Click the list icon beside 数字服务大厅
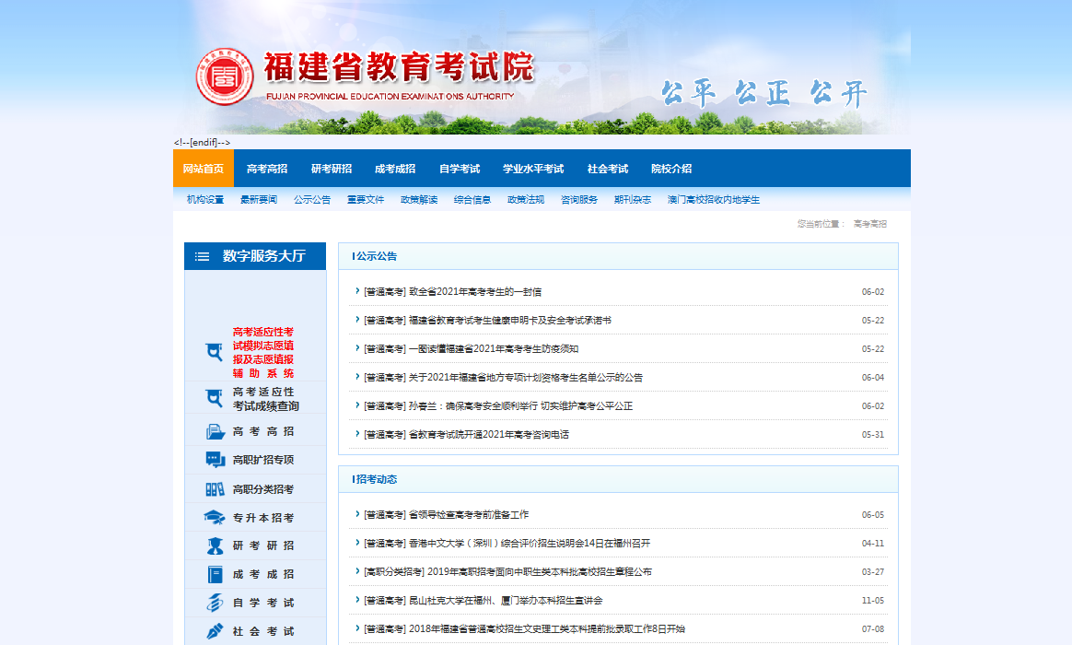Screen dimensions: 1072x645 tap(203, 256)
